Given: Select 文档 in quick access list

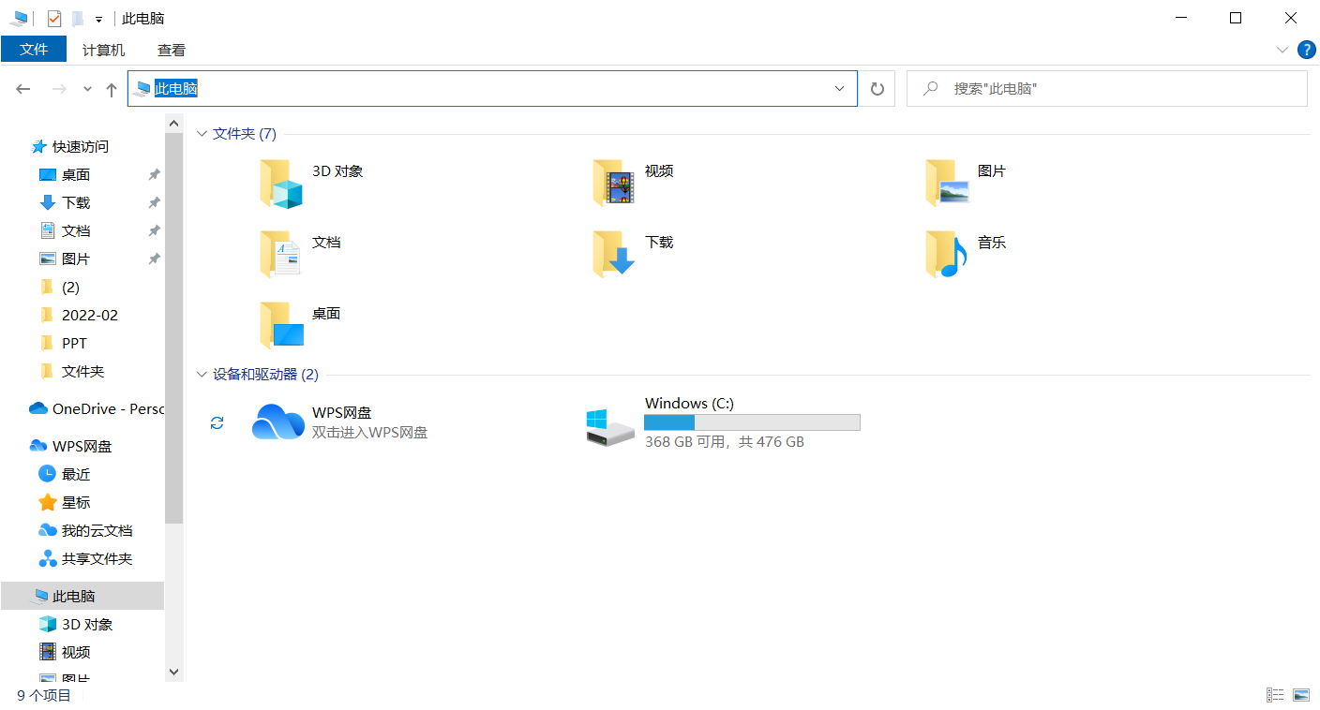Looking at the screenshot, I should click(76, 230).
